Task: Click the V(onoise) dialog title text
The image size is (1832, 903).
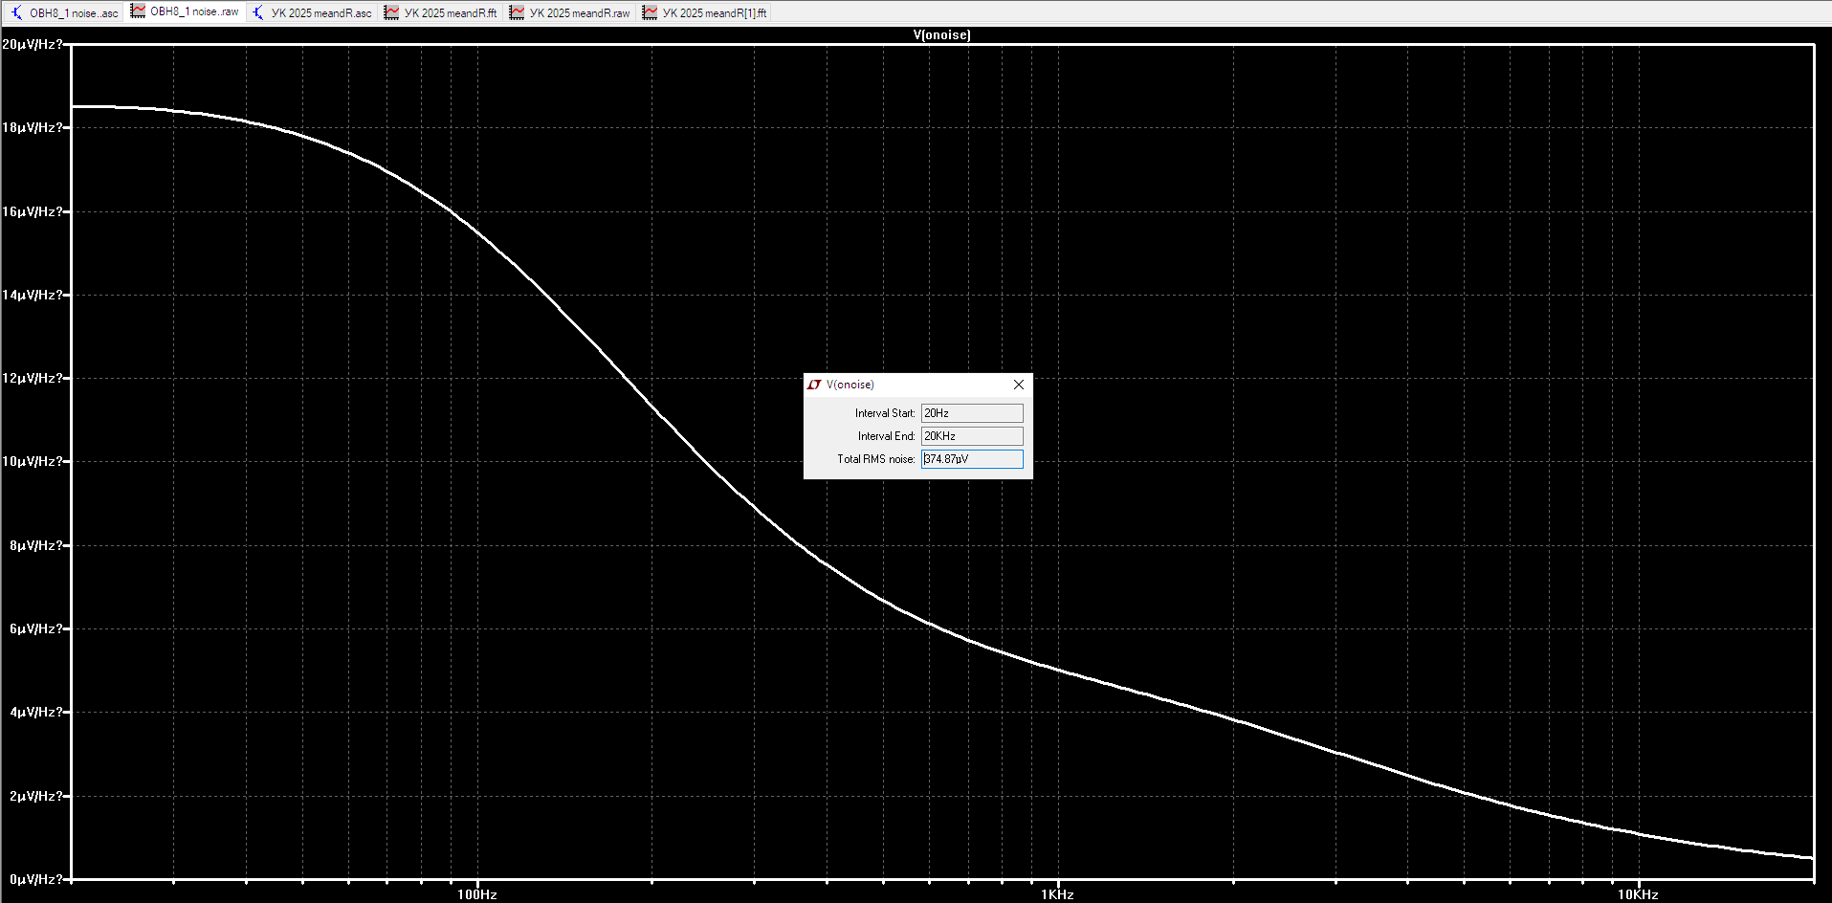Action: point(850,385)
